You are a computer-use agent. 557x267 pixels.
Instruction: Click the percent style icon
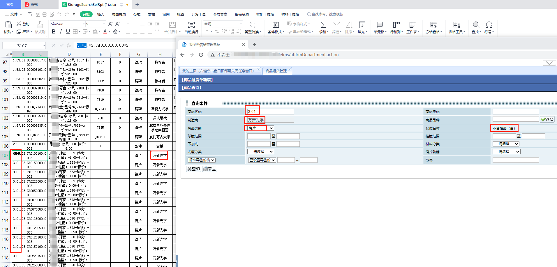pos(217,31)
